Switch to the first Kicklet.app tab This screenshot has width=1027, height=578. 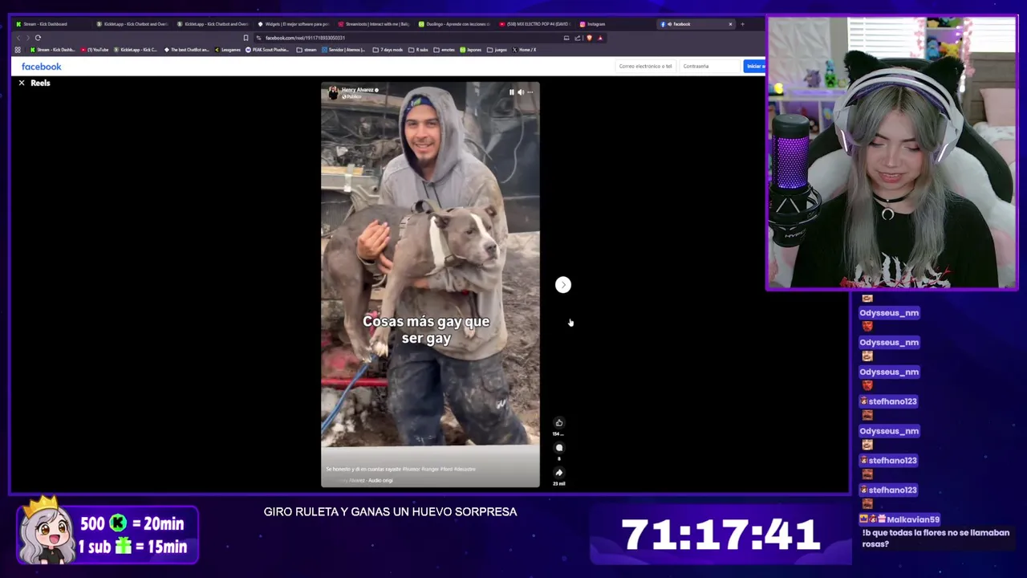134,24
